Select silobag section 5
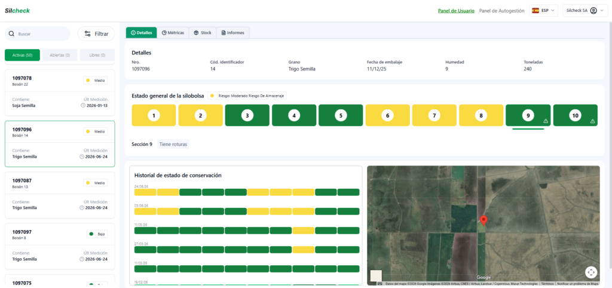Viewport: 612px width, 288px height. pyautogui.click(x=341, y=115)
